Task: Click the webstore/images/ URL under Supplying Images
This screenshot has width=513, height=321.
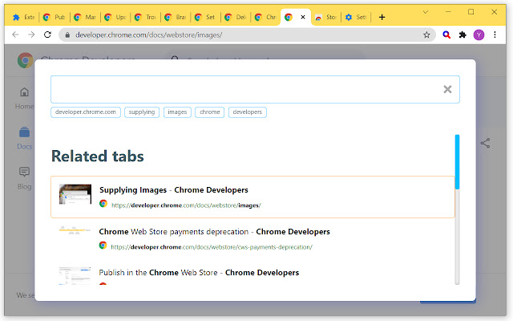Action: click(186, 205)
